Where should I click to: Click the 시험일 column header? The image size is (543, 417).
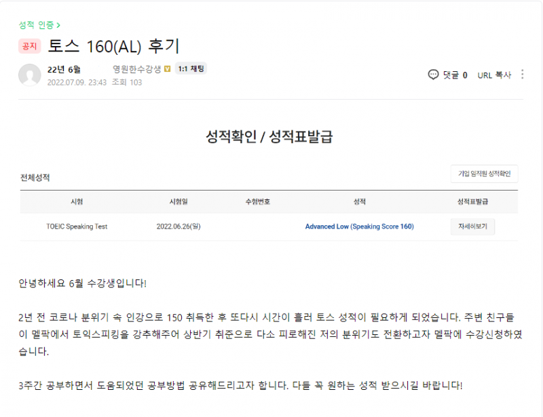(179, 201)
